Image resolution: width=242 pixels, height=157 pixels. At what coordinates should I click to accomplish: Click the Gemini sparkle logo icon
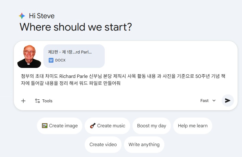22,16
